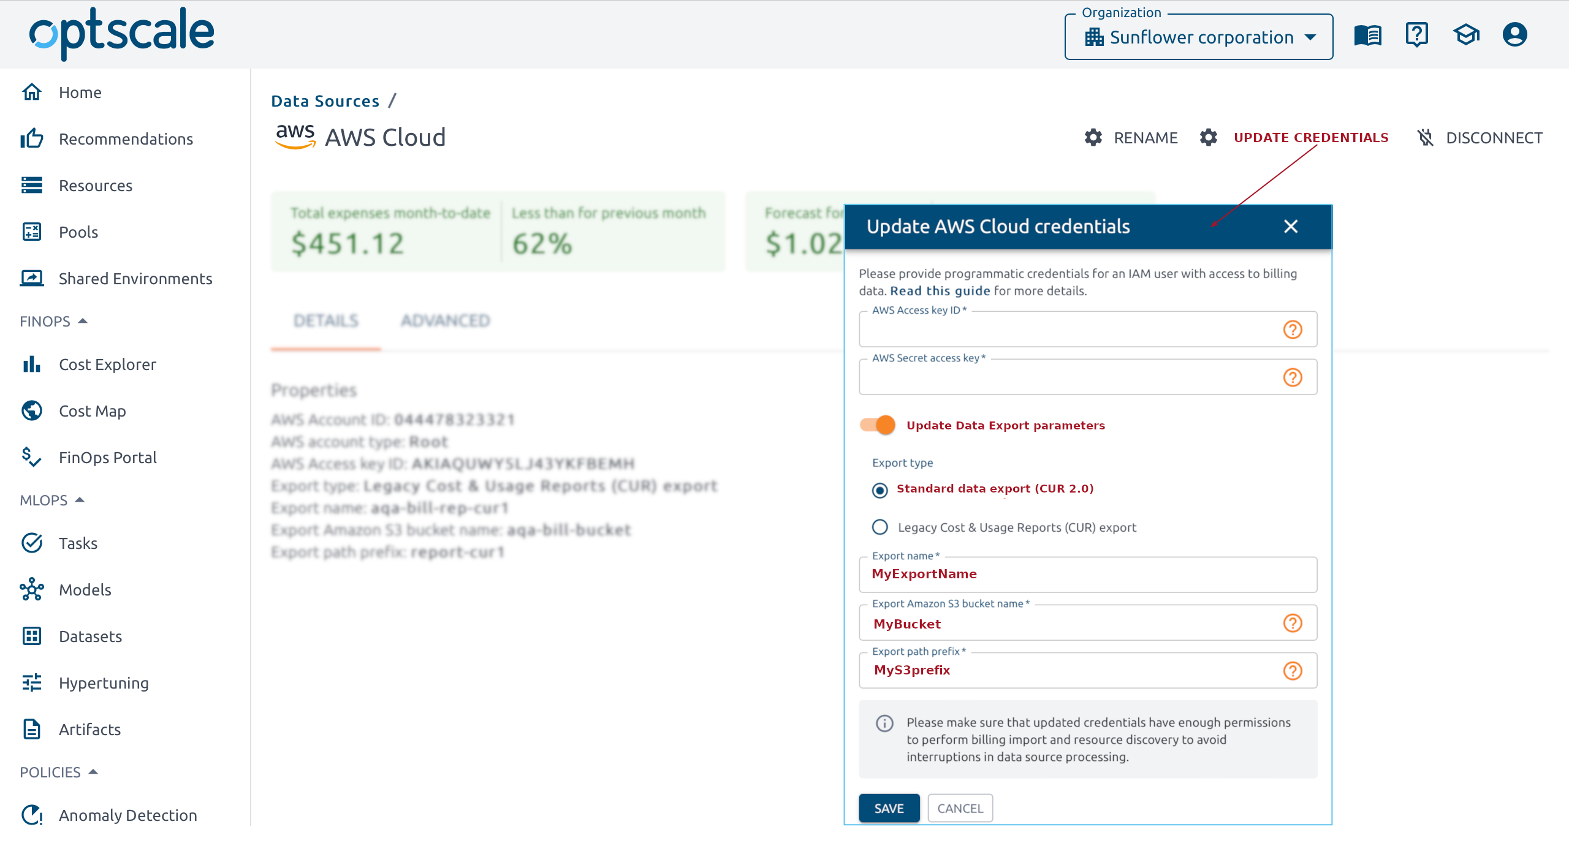The image size is (1569, 865).
Task: Click the Update Credentials gear icon
Action: [x=1209, y=137]
